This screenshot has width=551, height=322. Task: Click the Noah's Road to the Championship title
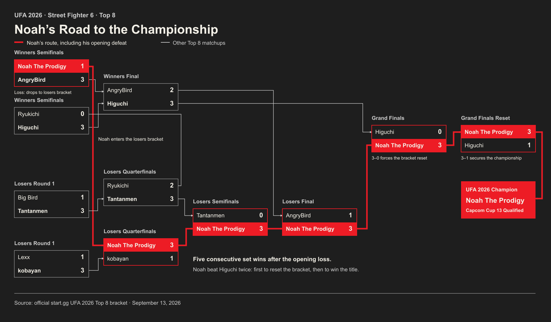116,30
